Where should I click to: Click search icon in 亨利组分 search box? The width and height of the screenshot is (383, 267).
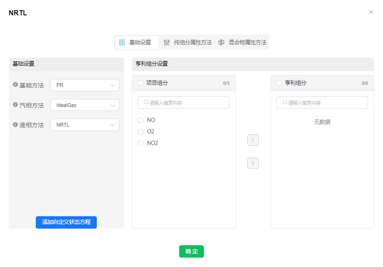click(x=285, y=102)
